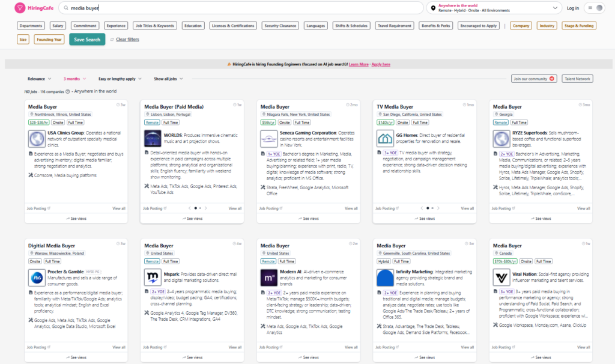Click the Join our community button
The height and width of the screenshot is (364, 615).
534,79
